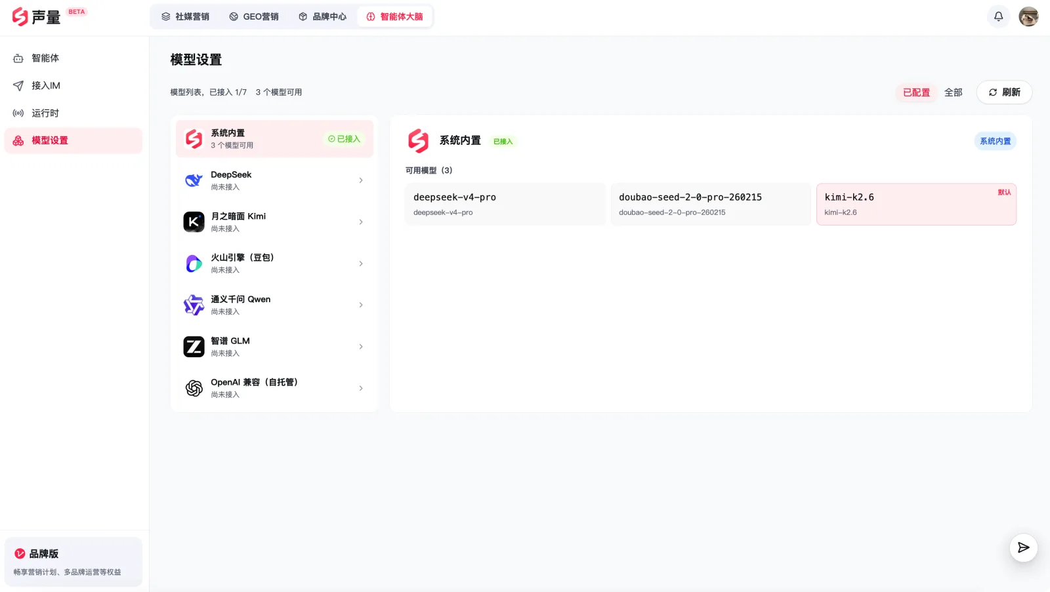Click the 通义千问 Qwen logo icon
Image resolution: width=1050 pixels, height=592 pixels.
click(194, 305)
